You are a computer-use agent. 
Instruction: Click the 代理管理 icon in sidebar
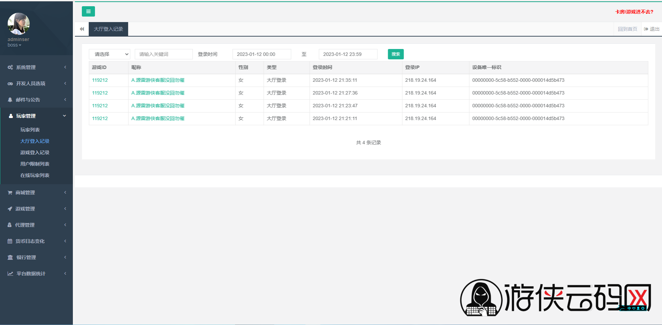10,225
